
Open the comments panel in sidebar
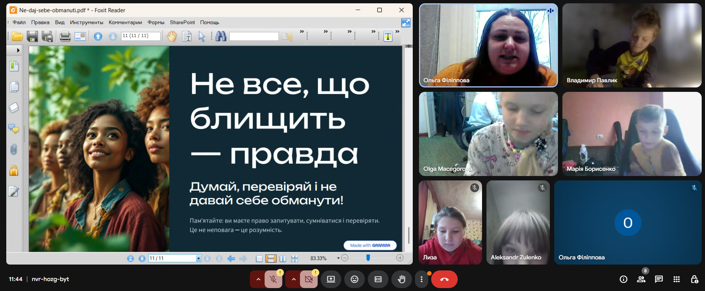coord(14,129)
